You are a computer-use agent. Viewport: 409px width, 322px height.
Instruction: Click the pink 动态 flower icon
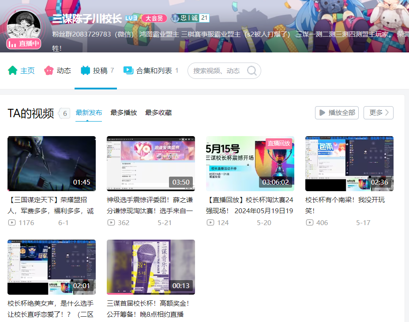49,70
